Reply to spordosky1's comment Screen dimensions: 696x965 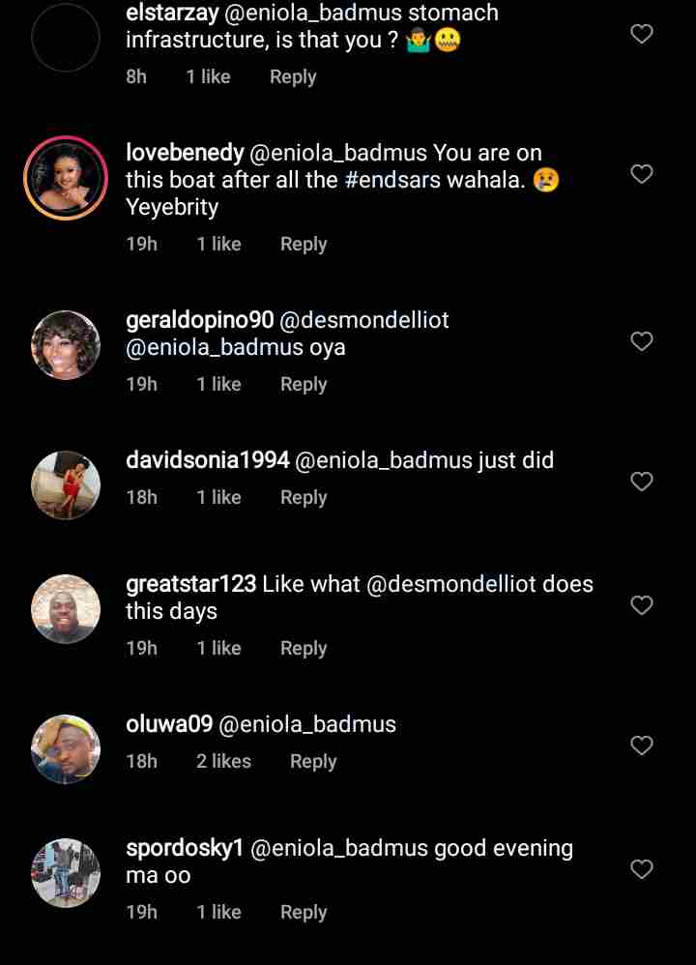click(x=304, y=913)
